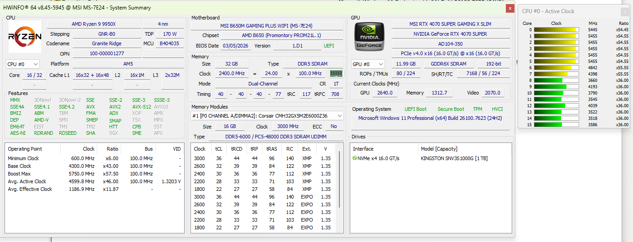The height and width of the screenshot is (242, 633).
Task: Click the tRFC 708 timing value
Action: 335,94
